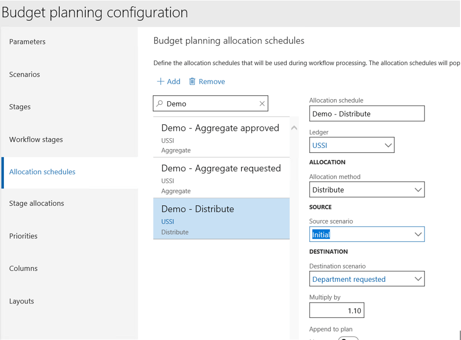Click the Multiply by field showing 1.10

pos(337,310)
